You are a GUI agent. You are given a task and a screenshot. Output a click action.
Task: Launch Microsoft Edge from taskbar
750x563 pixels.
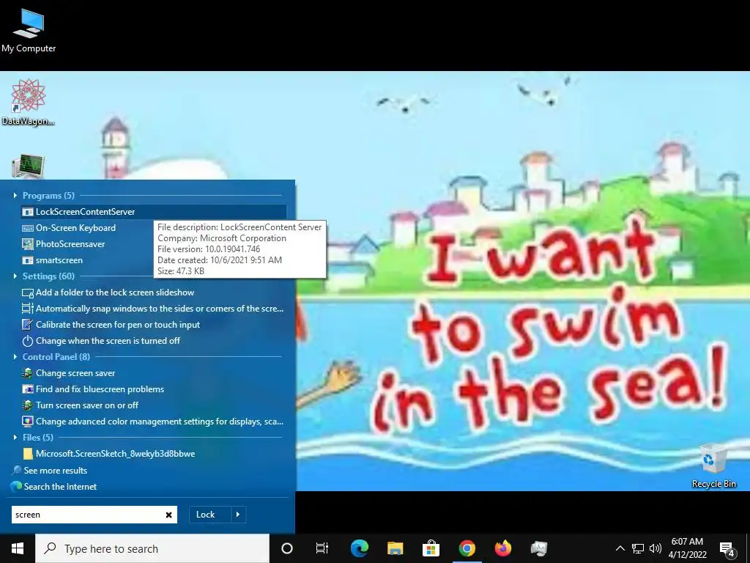pyautogui.click(x=359, y=548)
